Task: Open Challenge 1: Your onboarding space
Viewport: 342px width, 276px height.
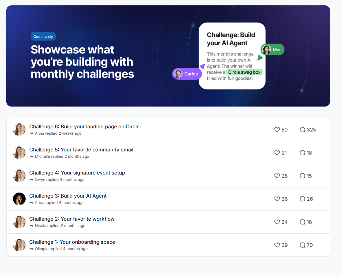Action: coord(72,242)
